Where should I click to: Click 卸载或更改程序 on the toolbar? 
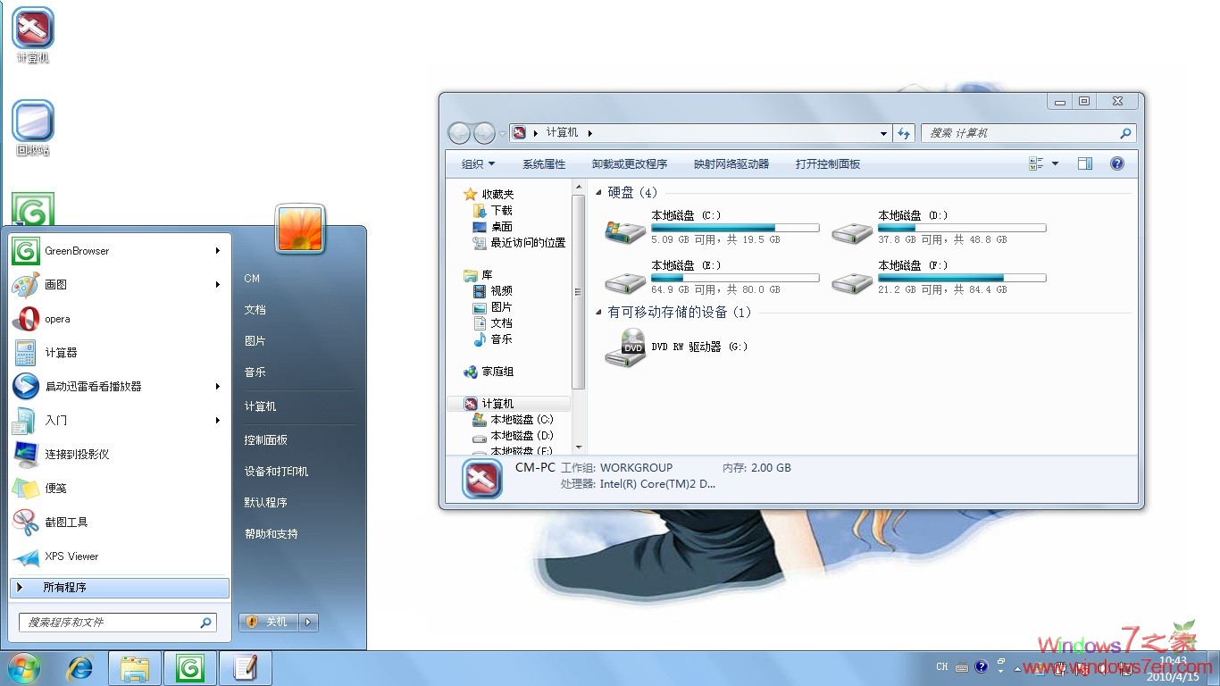point(630,164)
